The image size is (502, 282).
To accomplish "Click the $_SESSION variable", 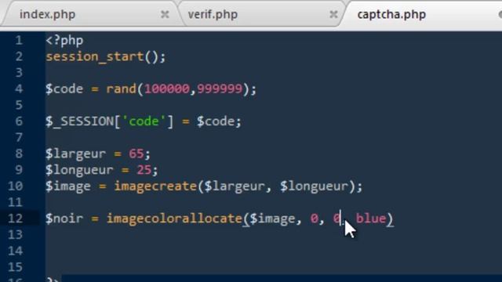I will pos(80,121).
